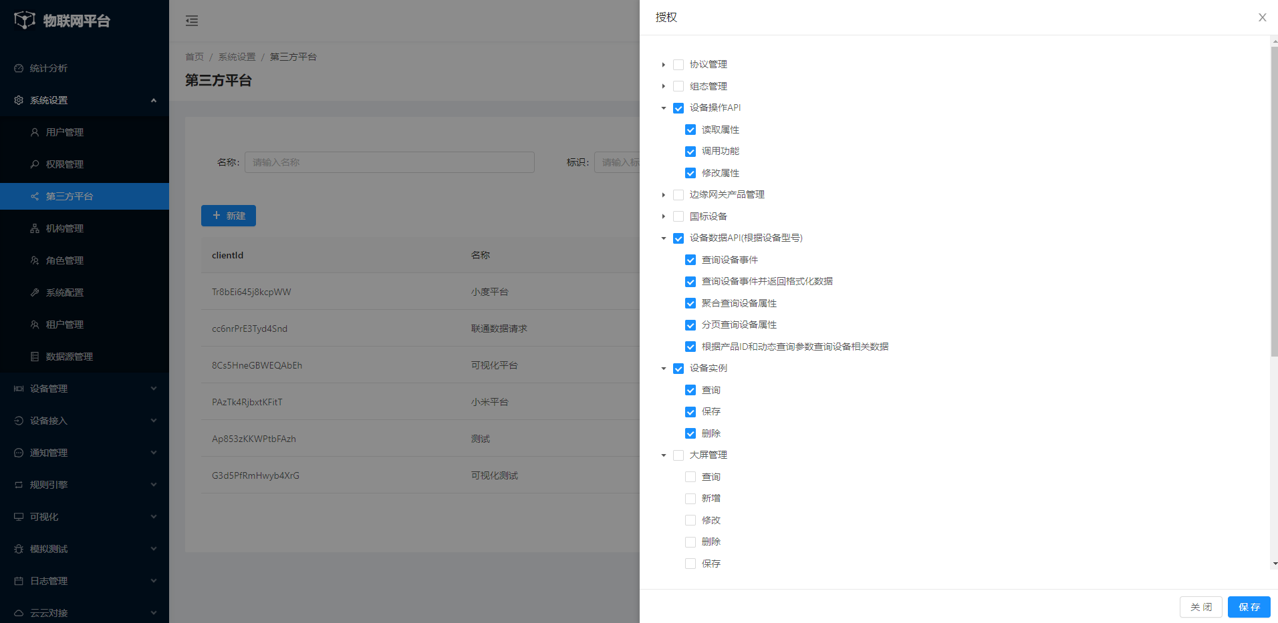The image size is (1278, 623).
Task: Go to 首页 breadcrumb link
Action: 195,57
